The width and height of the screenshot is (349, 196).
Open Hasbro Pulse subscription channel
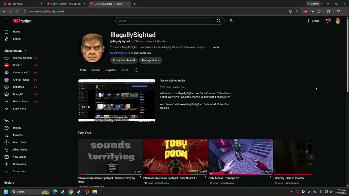coord(21,102)
